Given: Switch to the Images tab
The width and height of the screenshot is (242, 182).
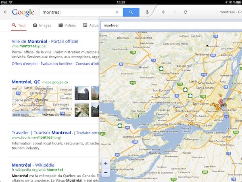Looking at the screenshot, I should [42, 25].
